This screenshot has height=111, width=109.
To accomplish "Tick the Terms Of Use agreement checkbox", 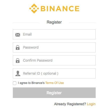I will pos(15,83).
